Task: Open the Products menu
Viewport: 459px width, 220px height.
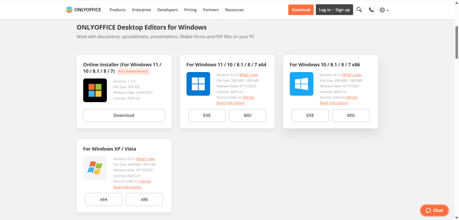Action: tap(117, 10)
